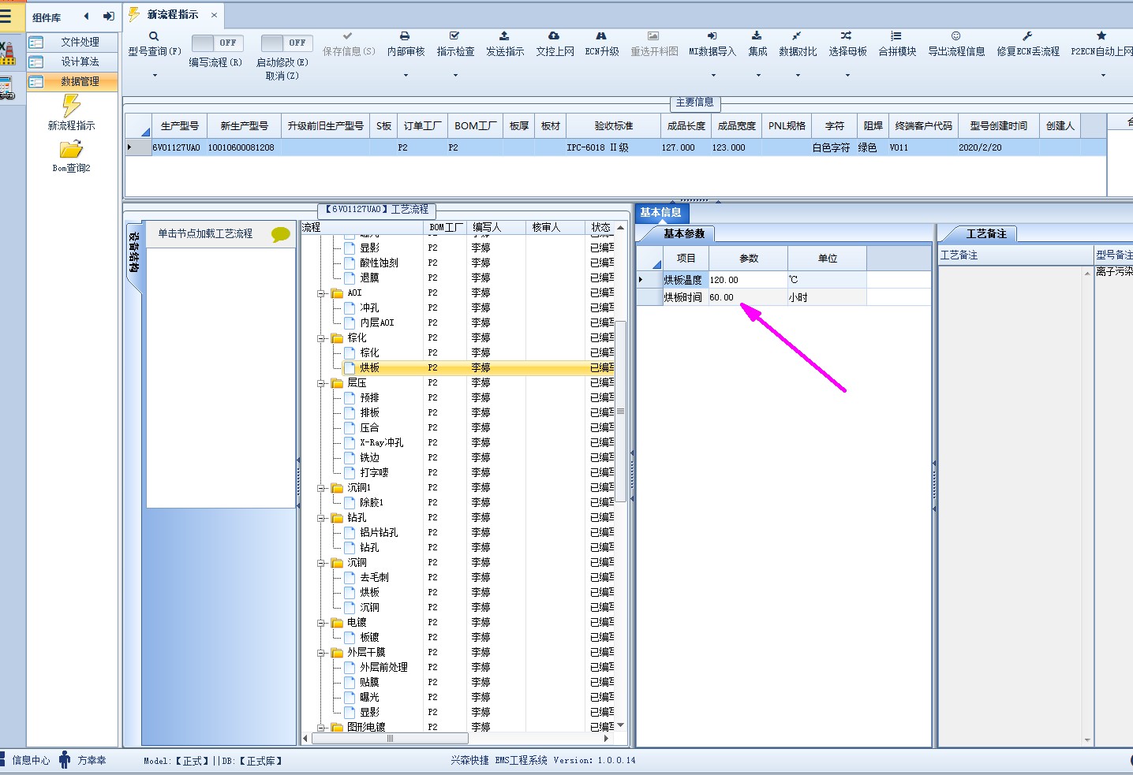The image size is (1133, 775).
Task: Open the Bom查询2 folder icon
Action: pyautogui.click(x=71, y=149)
